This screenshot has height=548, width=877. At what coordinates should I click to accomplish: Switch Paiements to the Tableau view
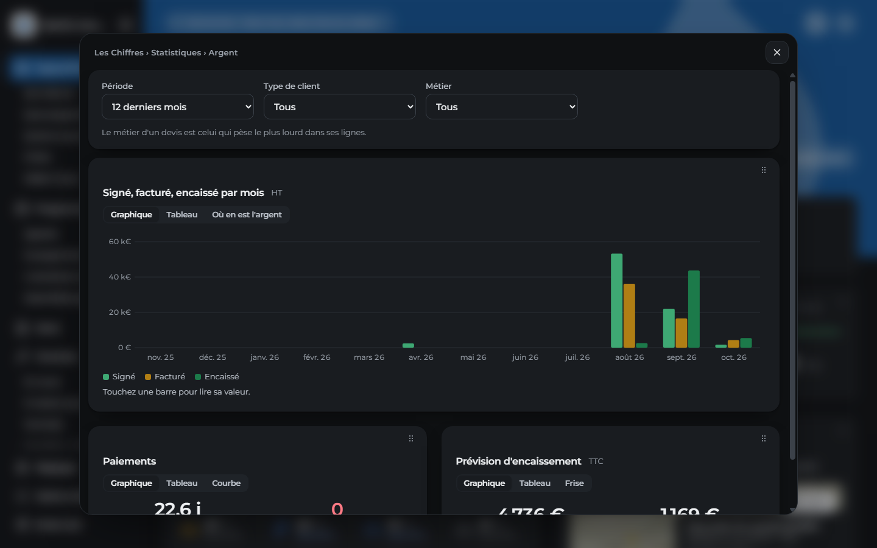point(182,483)
